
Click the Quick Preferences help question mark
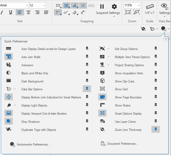coord(166,39)
